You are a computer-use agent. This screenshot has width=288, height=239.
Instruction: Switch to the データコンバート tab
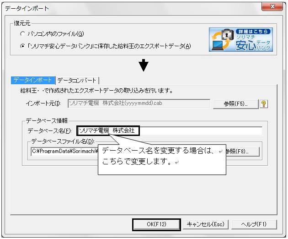click(77, 81)
